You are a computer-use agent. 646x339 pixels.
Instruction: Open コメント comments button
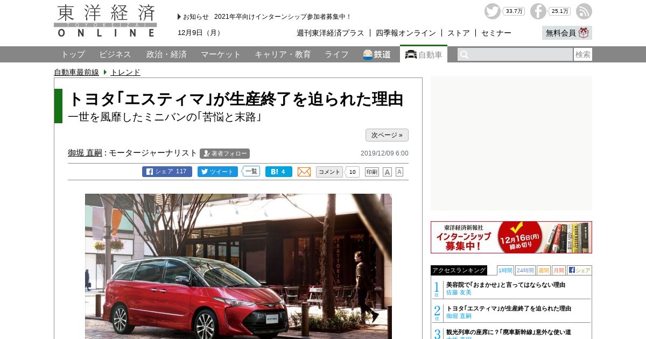[x=329, y=172]
